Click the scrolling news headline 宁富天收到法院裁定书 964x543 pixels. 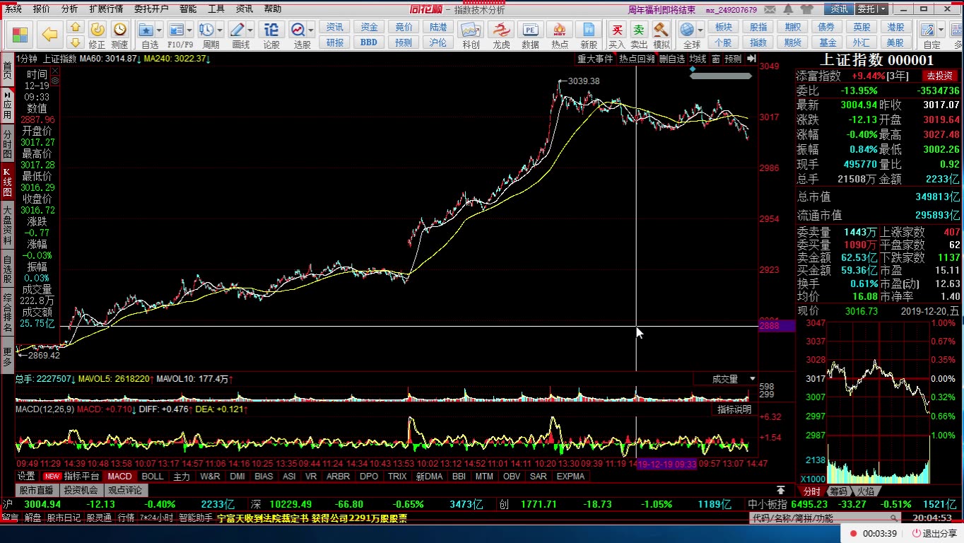coord(312,519)
